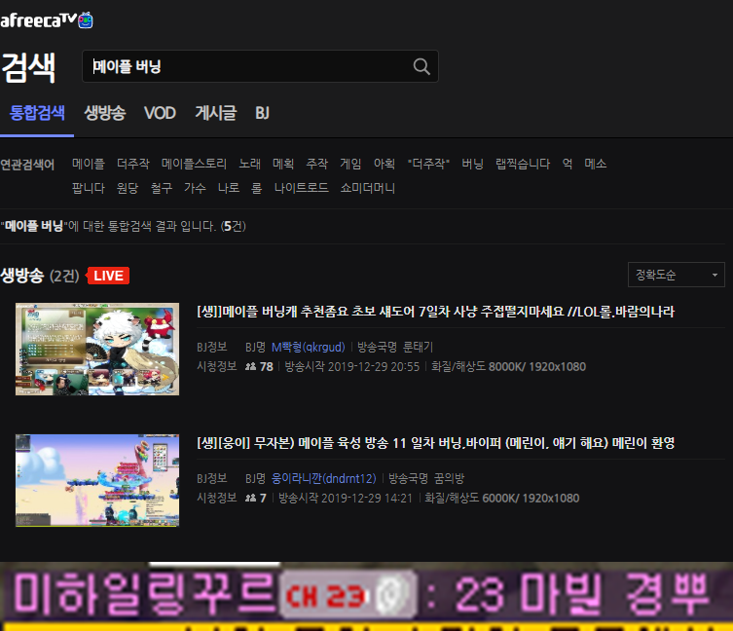Viewport: 733px width, 631px height.
Task: Click quoted related keyword "더주작"
Action: (x=428, y=164)
